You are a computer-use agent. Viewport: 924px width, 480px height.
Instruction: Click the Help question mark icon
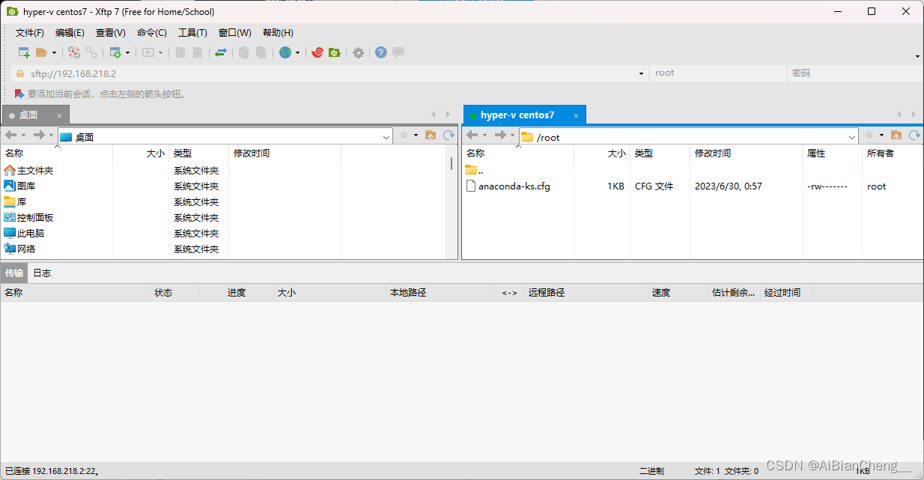click(380, 52)
